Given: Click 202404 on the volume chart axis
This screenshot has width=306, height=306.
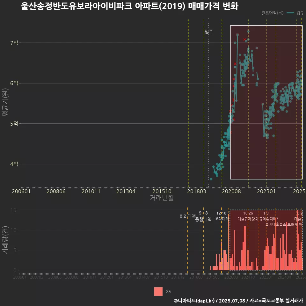Looking at the screenshot, I should click(x=284, y=277).
